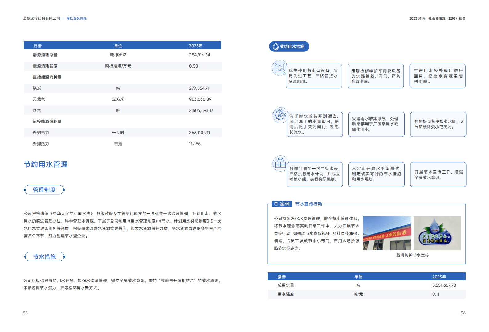Select the unit 千瓦时
The image size is (489, 332).
(x=118, y=133)
